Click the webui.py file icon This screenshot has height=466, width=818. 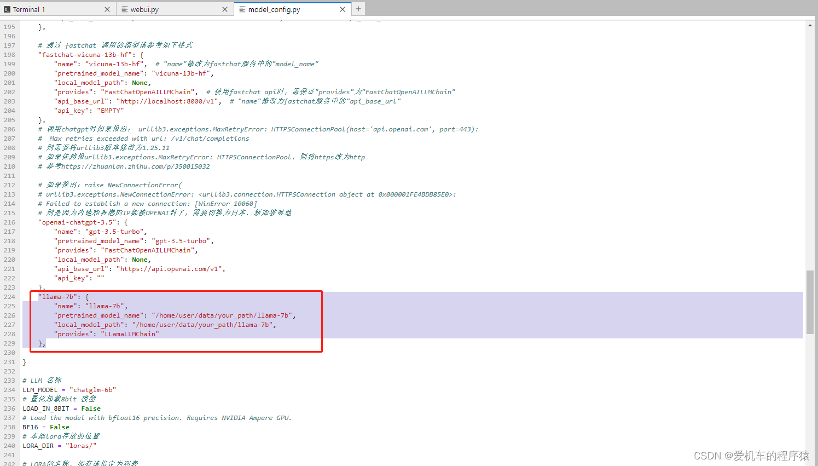coord(125,9)
